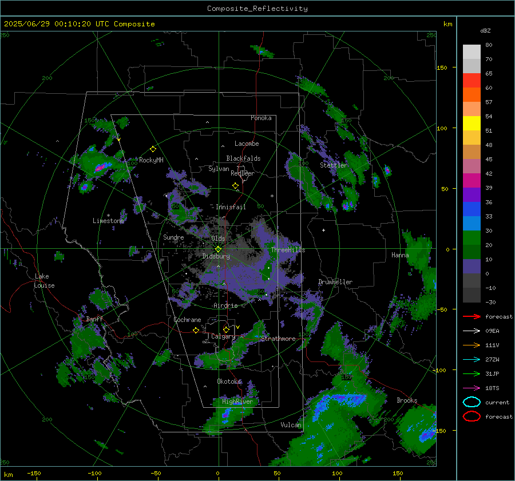Click the red 60-65 dBZ legend swatch
The image size is (515, 481).
point(472,81)
